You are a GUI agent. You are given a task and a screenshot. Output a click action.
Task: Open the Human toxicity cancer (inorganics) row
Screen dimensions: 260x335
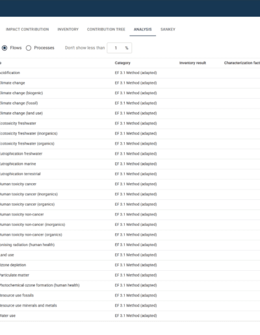130,194
